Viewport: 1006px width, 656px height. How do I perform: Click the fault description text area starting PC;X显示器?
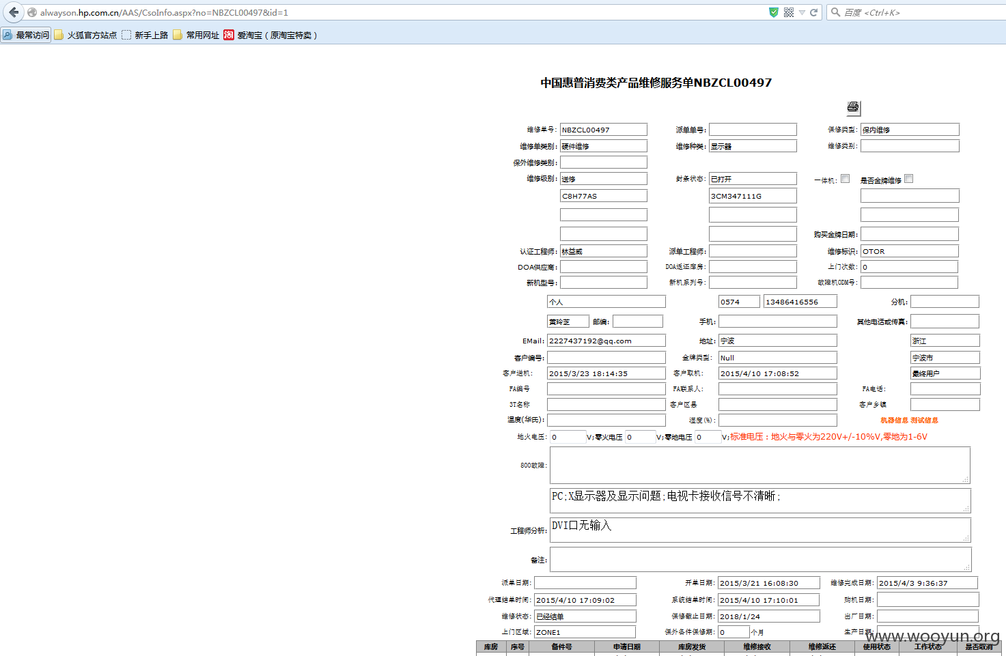(760, 500)
